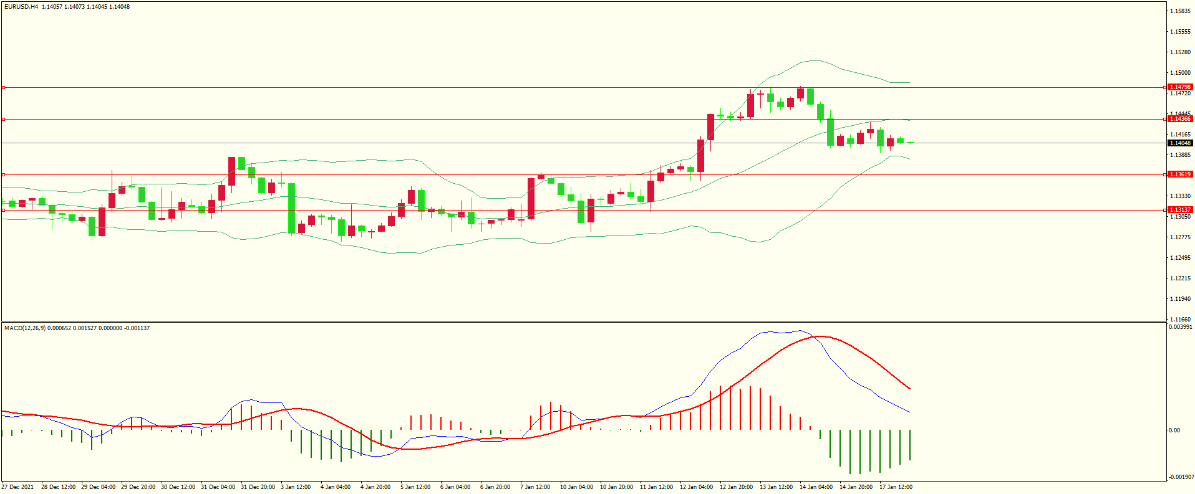Select the 1.13137 price level tag
Viewport: 1195px width, 494px height.
1179,210
